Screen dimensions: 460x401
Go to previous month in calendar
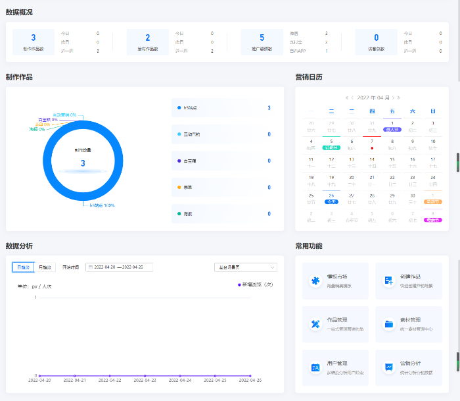click(352, 98)
